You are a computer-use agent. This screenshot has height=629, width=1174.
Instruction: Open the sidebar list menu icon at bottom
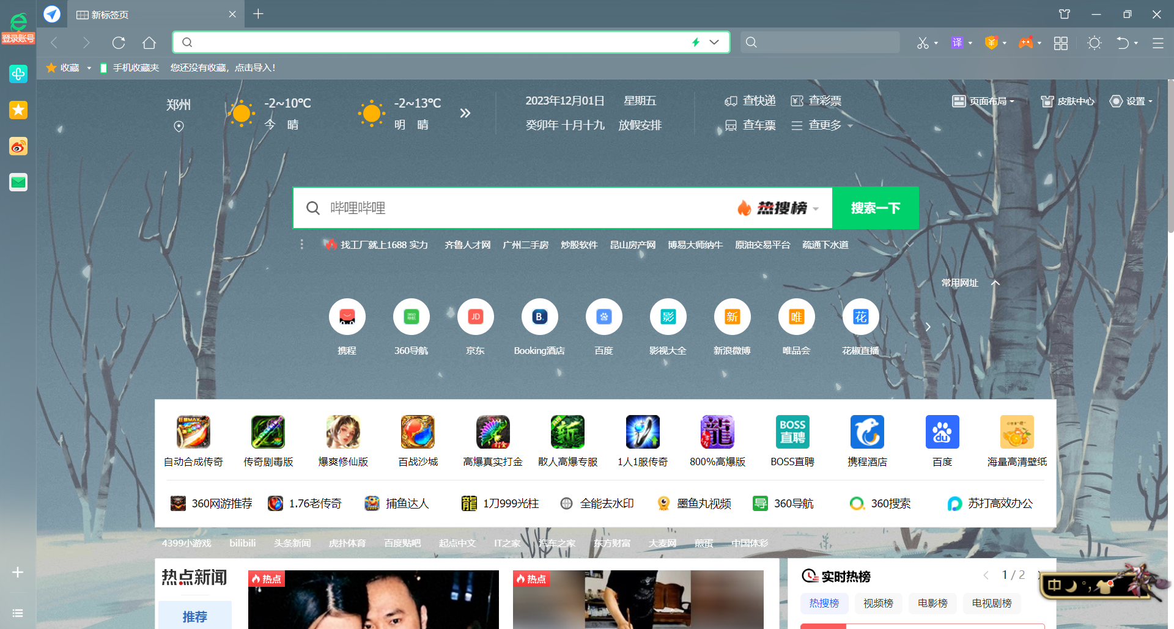[18, 612]
